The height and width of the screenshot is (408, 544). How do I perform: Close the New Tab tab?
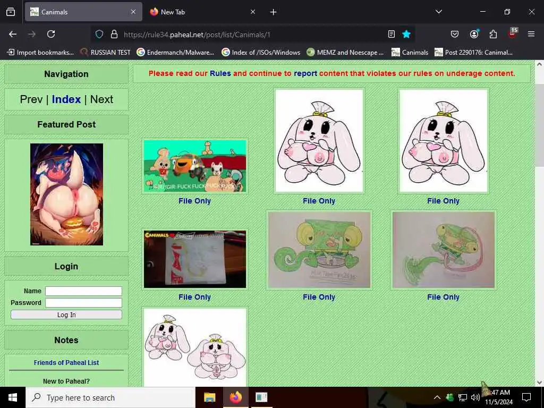point(253,12)
